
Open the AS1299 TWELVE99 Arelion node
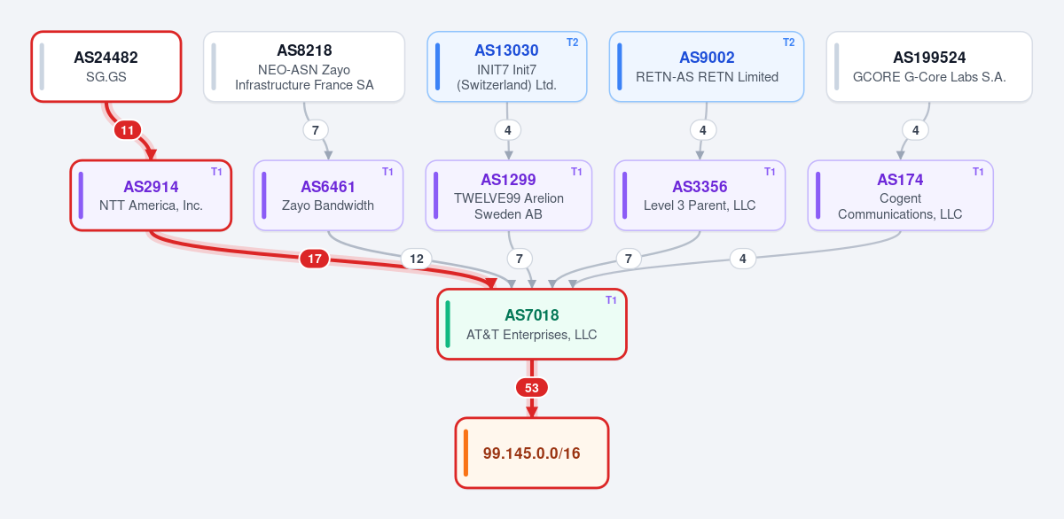(x=508, y=196)
